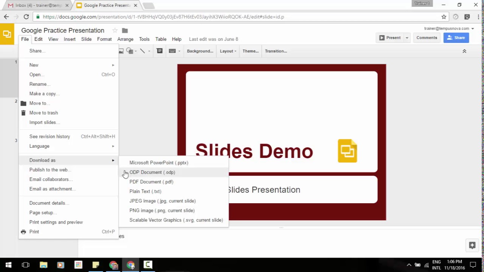Image resolution: width=484 pixels, height=272 pixels.
Task: Download current slide as JPEG image
Action: 174,201
